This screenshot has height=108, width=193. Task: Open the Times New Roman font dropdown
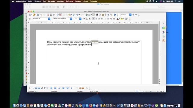(x=71, y=19)
